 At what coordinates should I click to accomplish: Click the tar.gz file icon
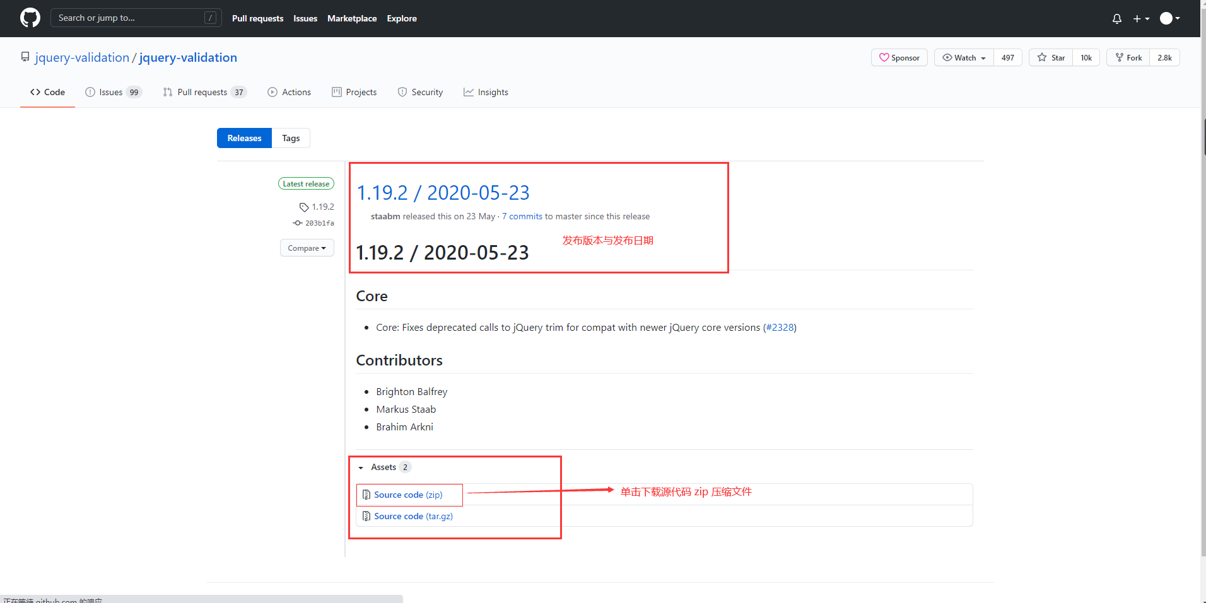click(366, 516)
